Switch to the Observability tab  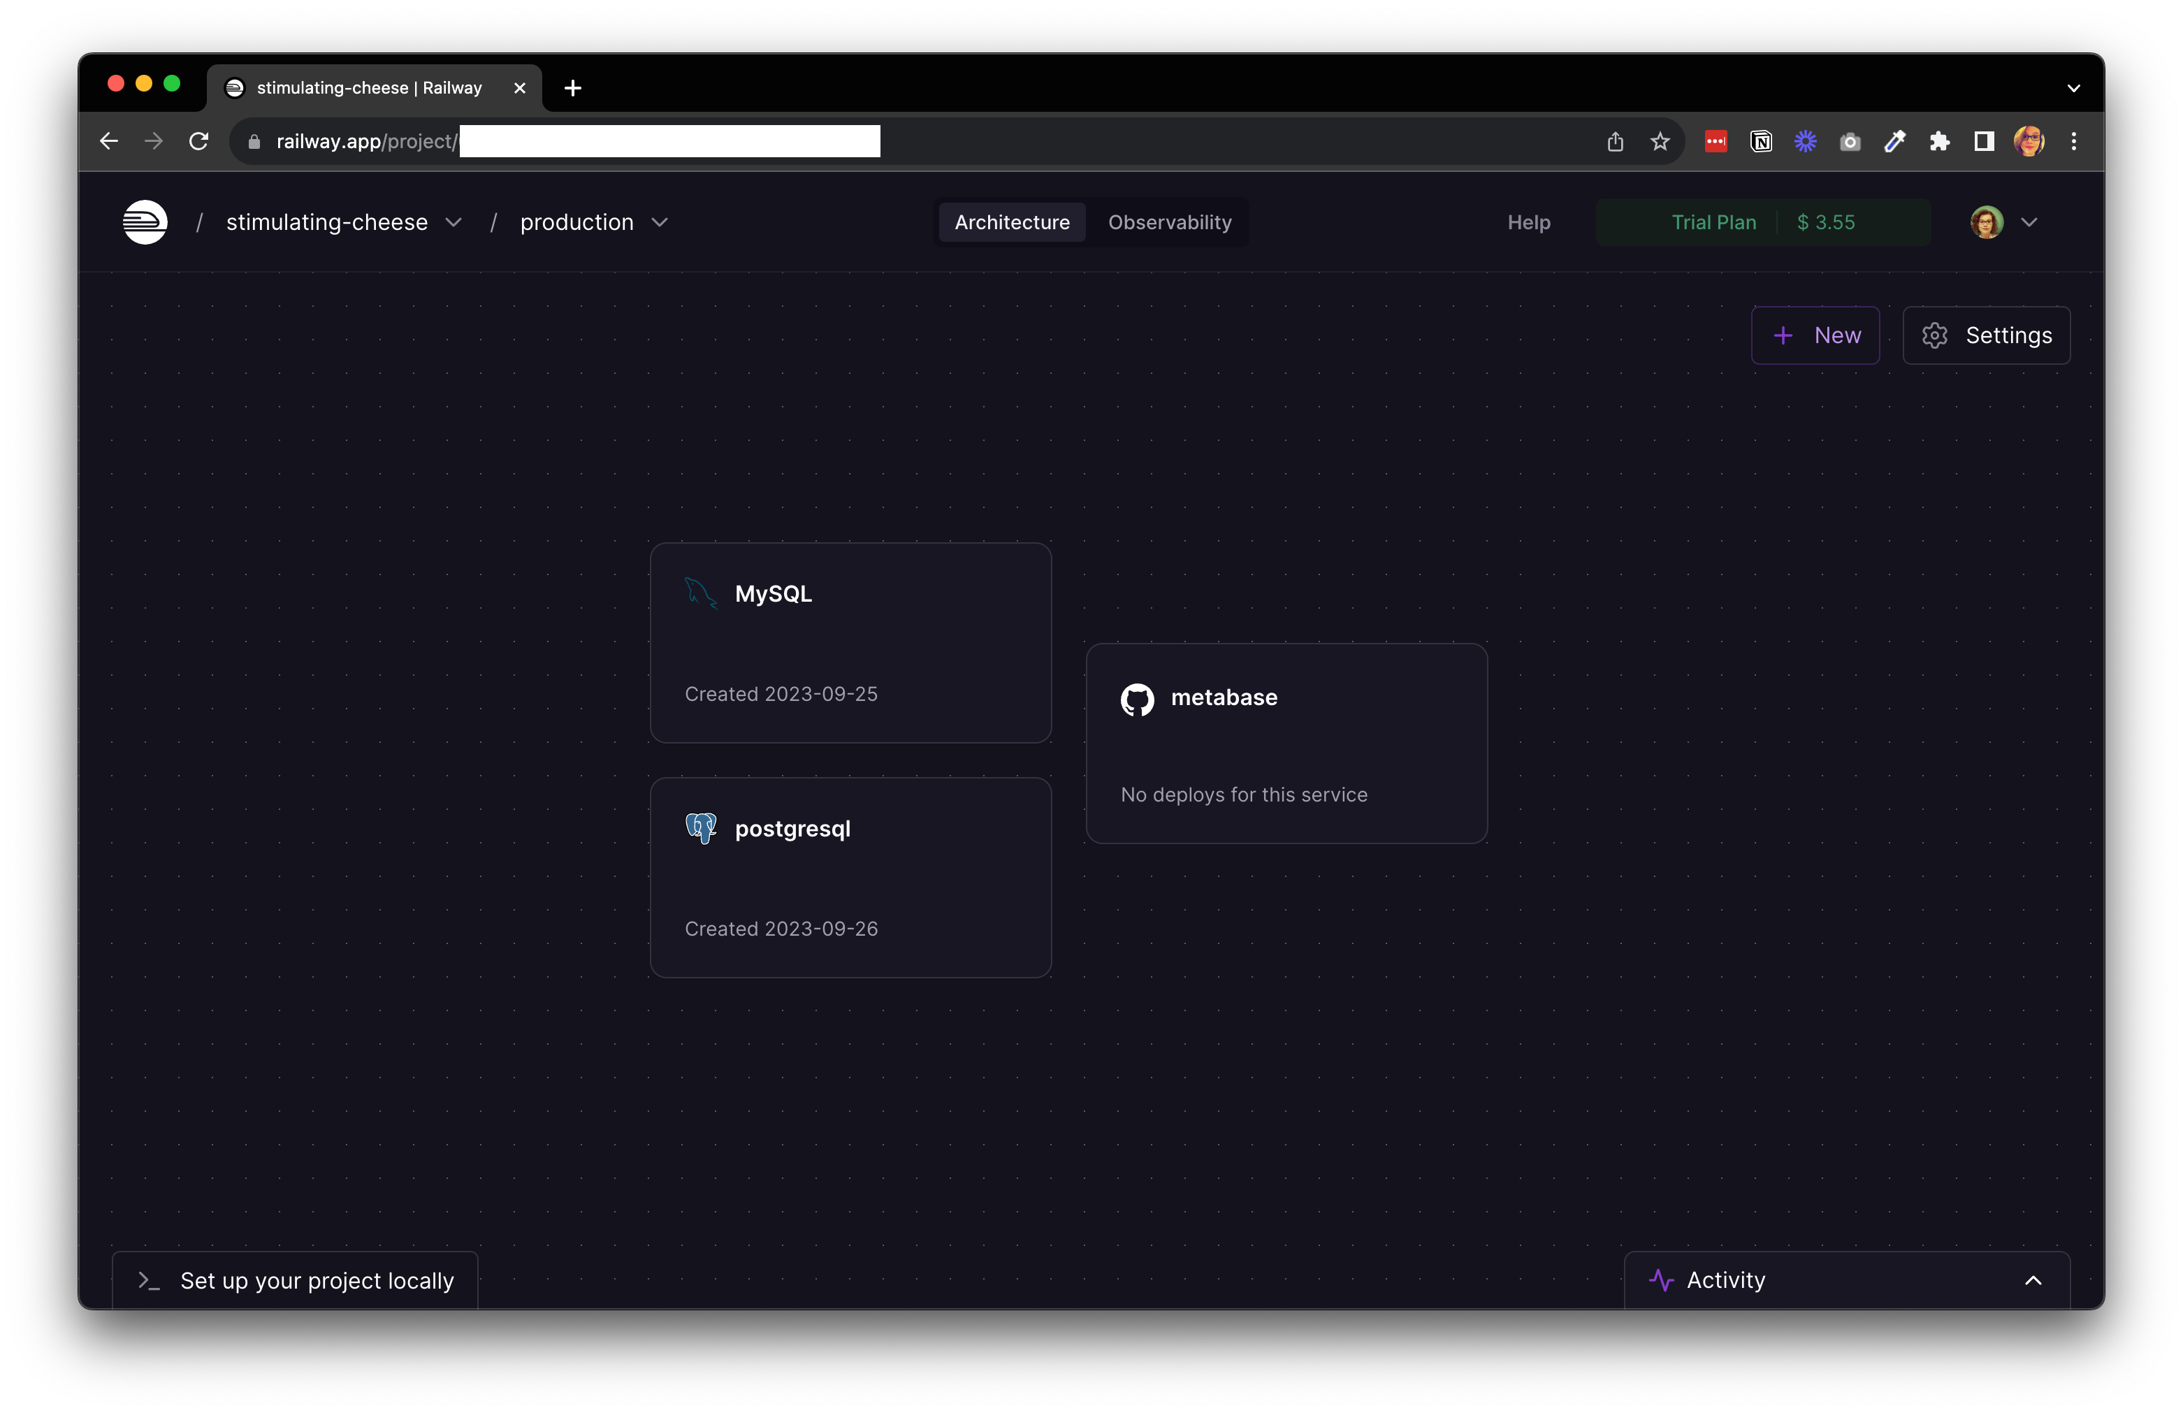click(1170, 222)
